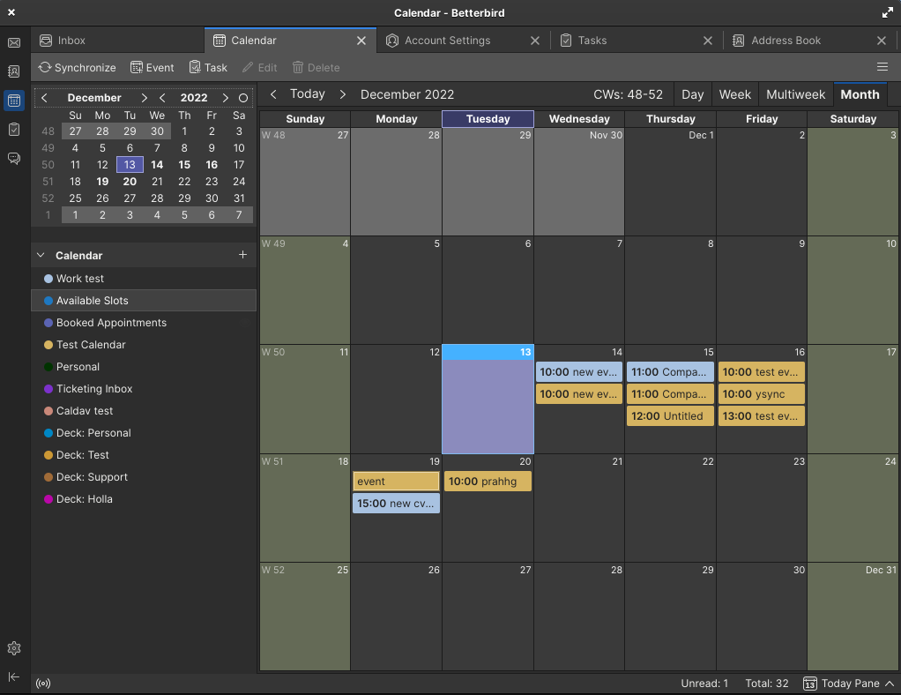Go to previous year in mini calendar
The height and width of the screenshot is (695, 901).
(162, 98)
